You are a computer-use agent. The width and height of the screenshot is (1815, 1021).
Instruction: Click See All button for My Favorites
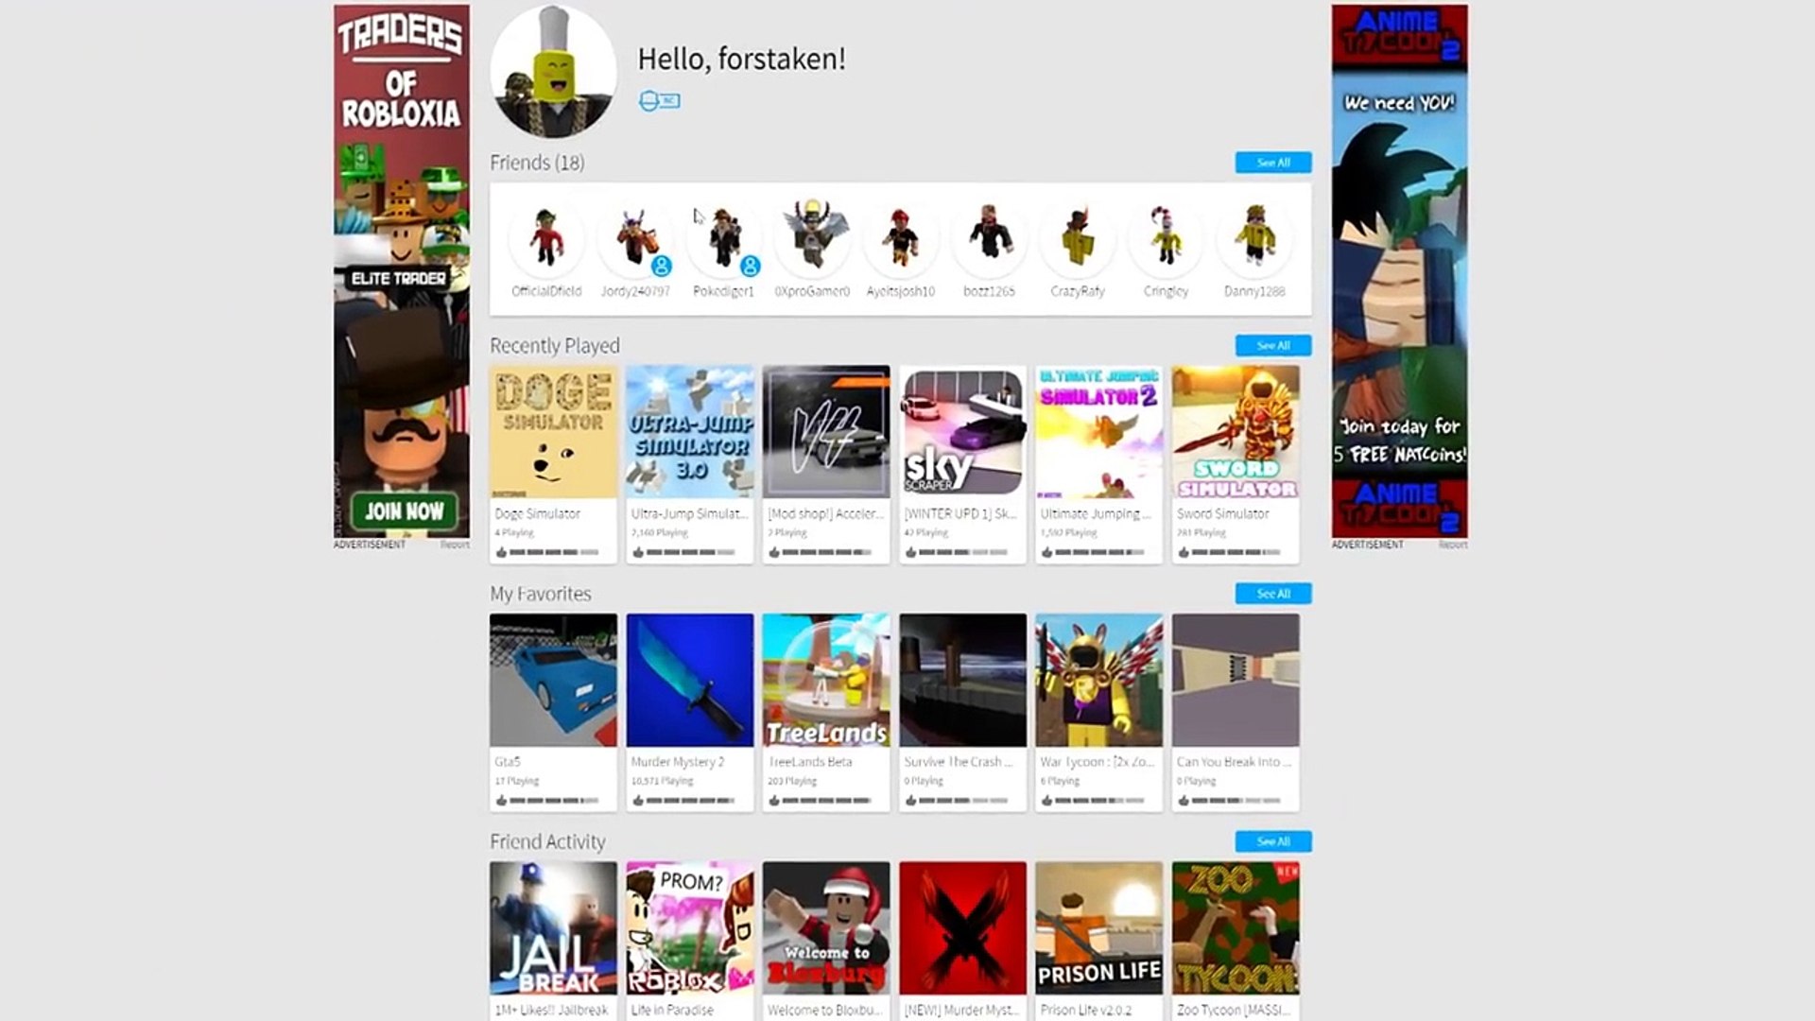(x=1271, y=594)
